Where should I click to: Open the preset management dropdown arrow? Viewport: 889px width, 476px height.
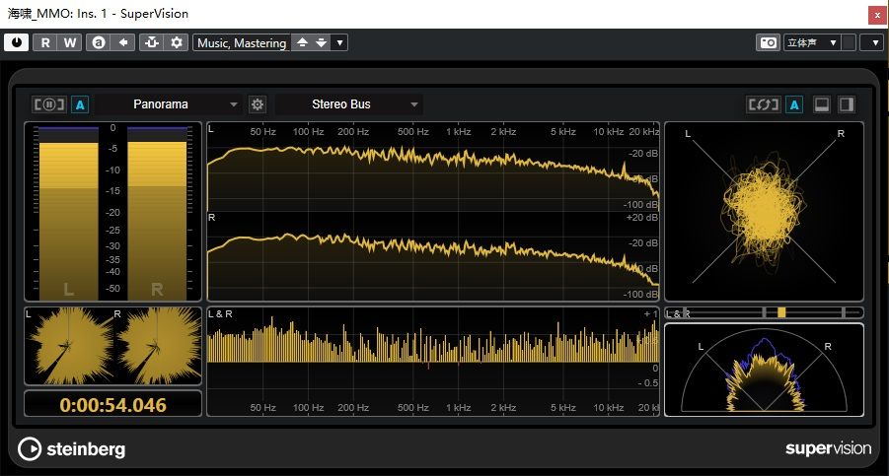339,42
